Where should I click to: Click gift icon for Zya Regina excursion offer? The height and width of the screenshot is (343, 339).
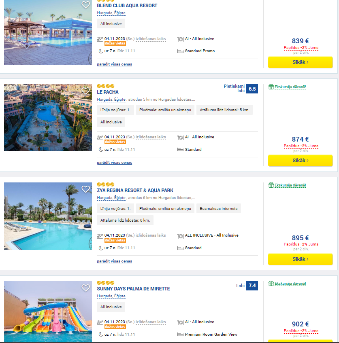pyautogui.click(x=271, y=185)
